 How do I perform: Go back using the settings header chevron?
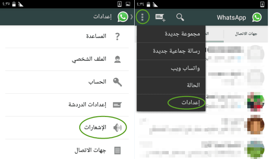[x=131, y=17]
